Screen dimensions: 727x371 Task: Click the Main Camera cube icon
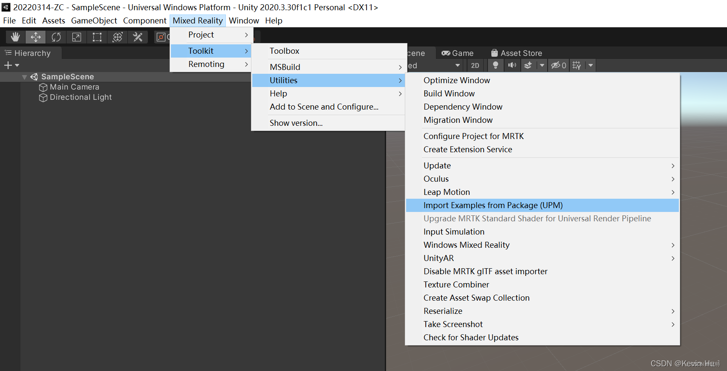(x=43, y=87)
